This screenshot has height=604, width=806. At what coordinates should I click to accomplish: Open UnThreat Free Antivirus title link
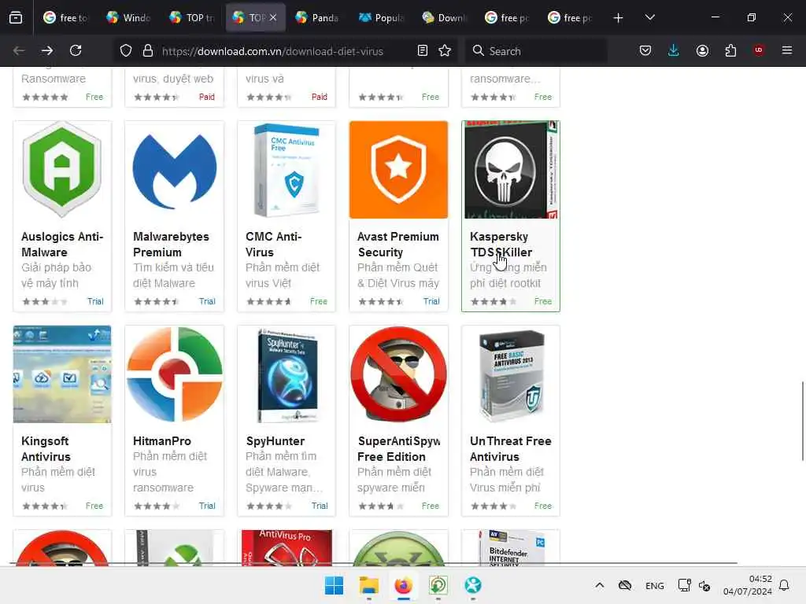point(510,449)
